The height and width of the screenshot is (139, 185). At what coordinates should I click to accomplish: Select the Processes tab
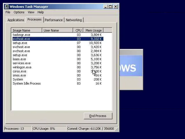tap(34, 19)
